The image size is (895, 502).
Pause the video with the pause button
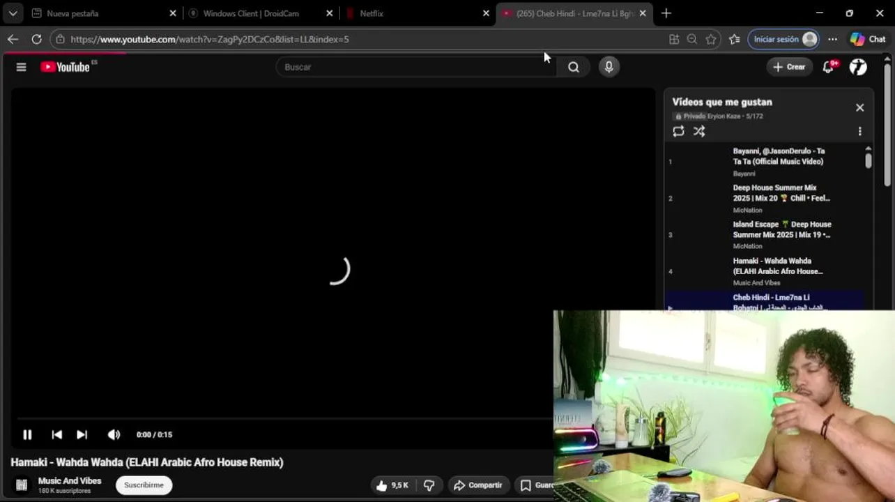[x=27, y=434]
